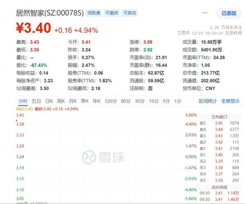Viewport: 245px width, 204px height.
Task: Click the 可卖空 tag
Action: (130, 13)
